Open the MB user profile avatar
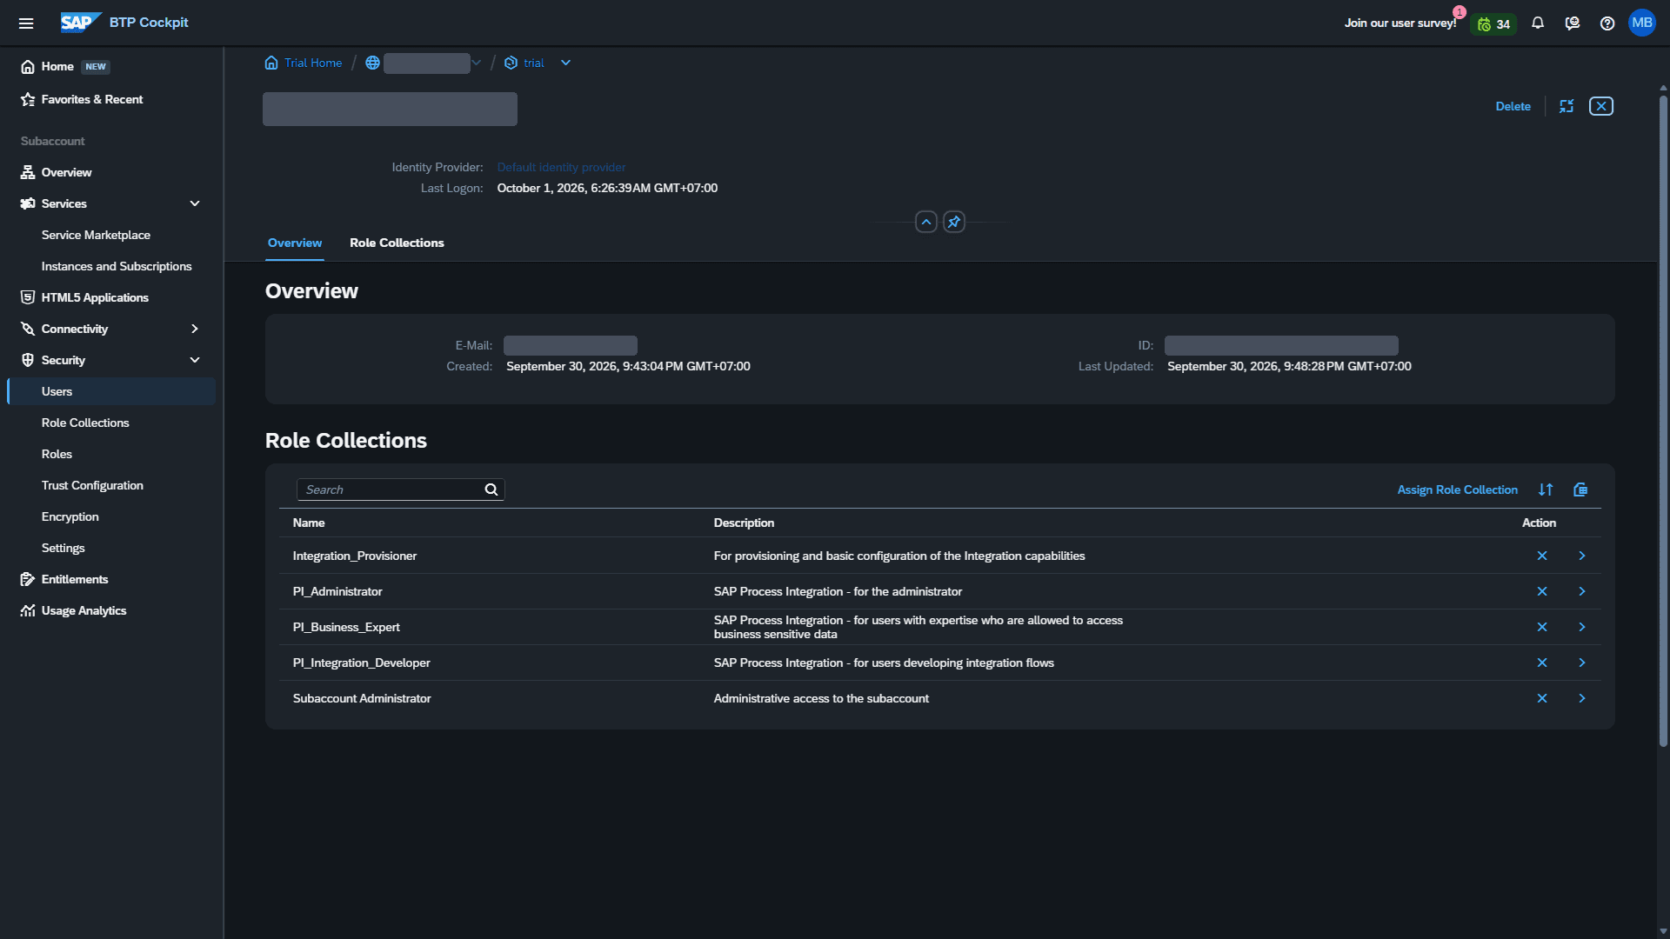 coord(1642,23)
